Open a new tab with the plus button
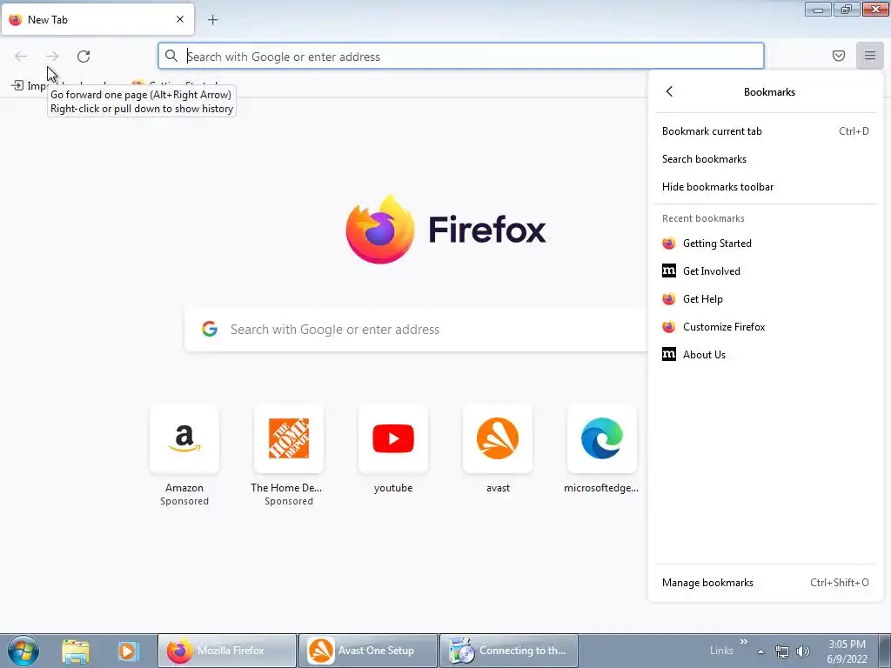Image resolution: width=891 pixels, height=668 pixels. point(212,20)
